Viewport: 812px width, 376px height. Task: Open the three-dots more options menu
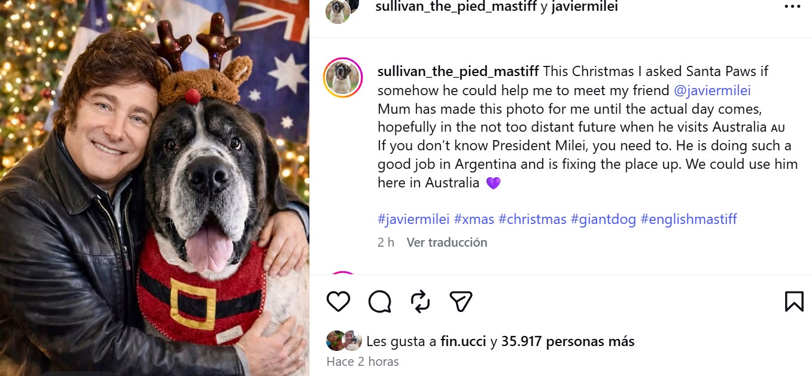tap(792, 7)
